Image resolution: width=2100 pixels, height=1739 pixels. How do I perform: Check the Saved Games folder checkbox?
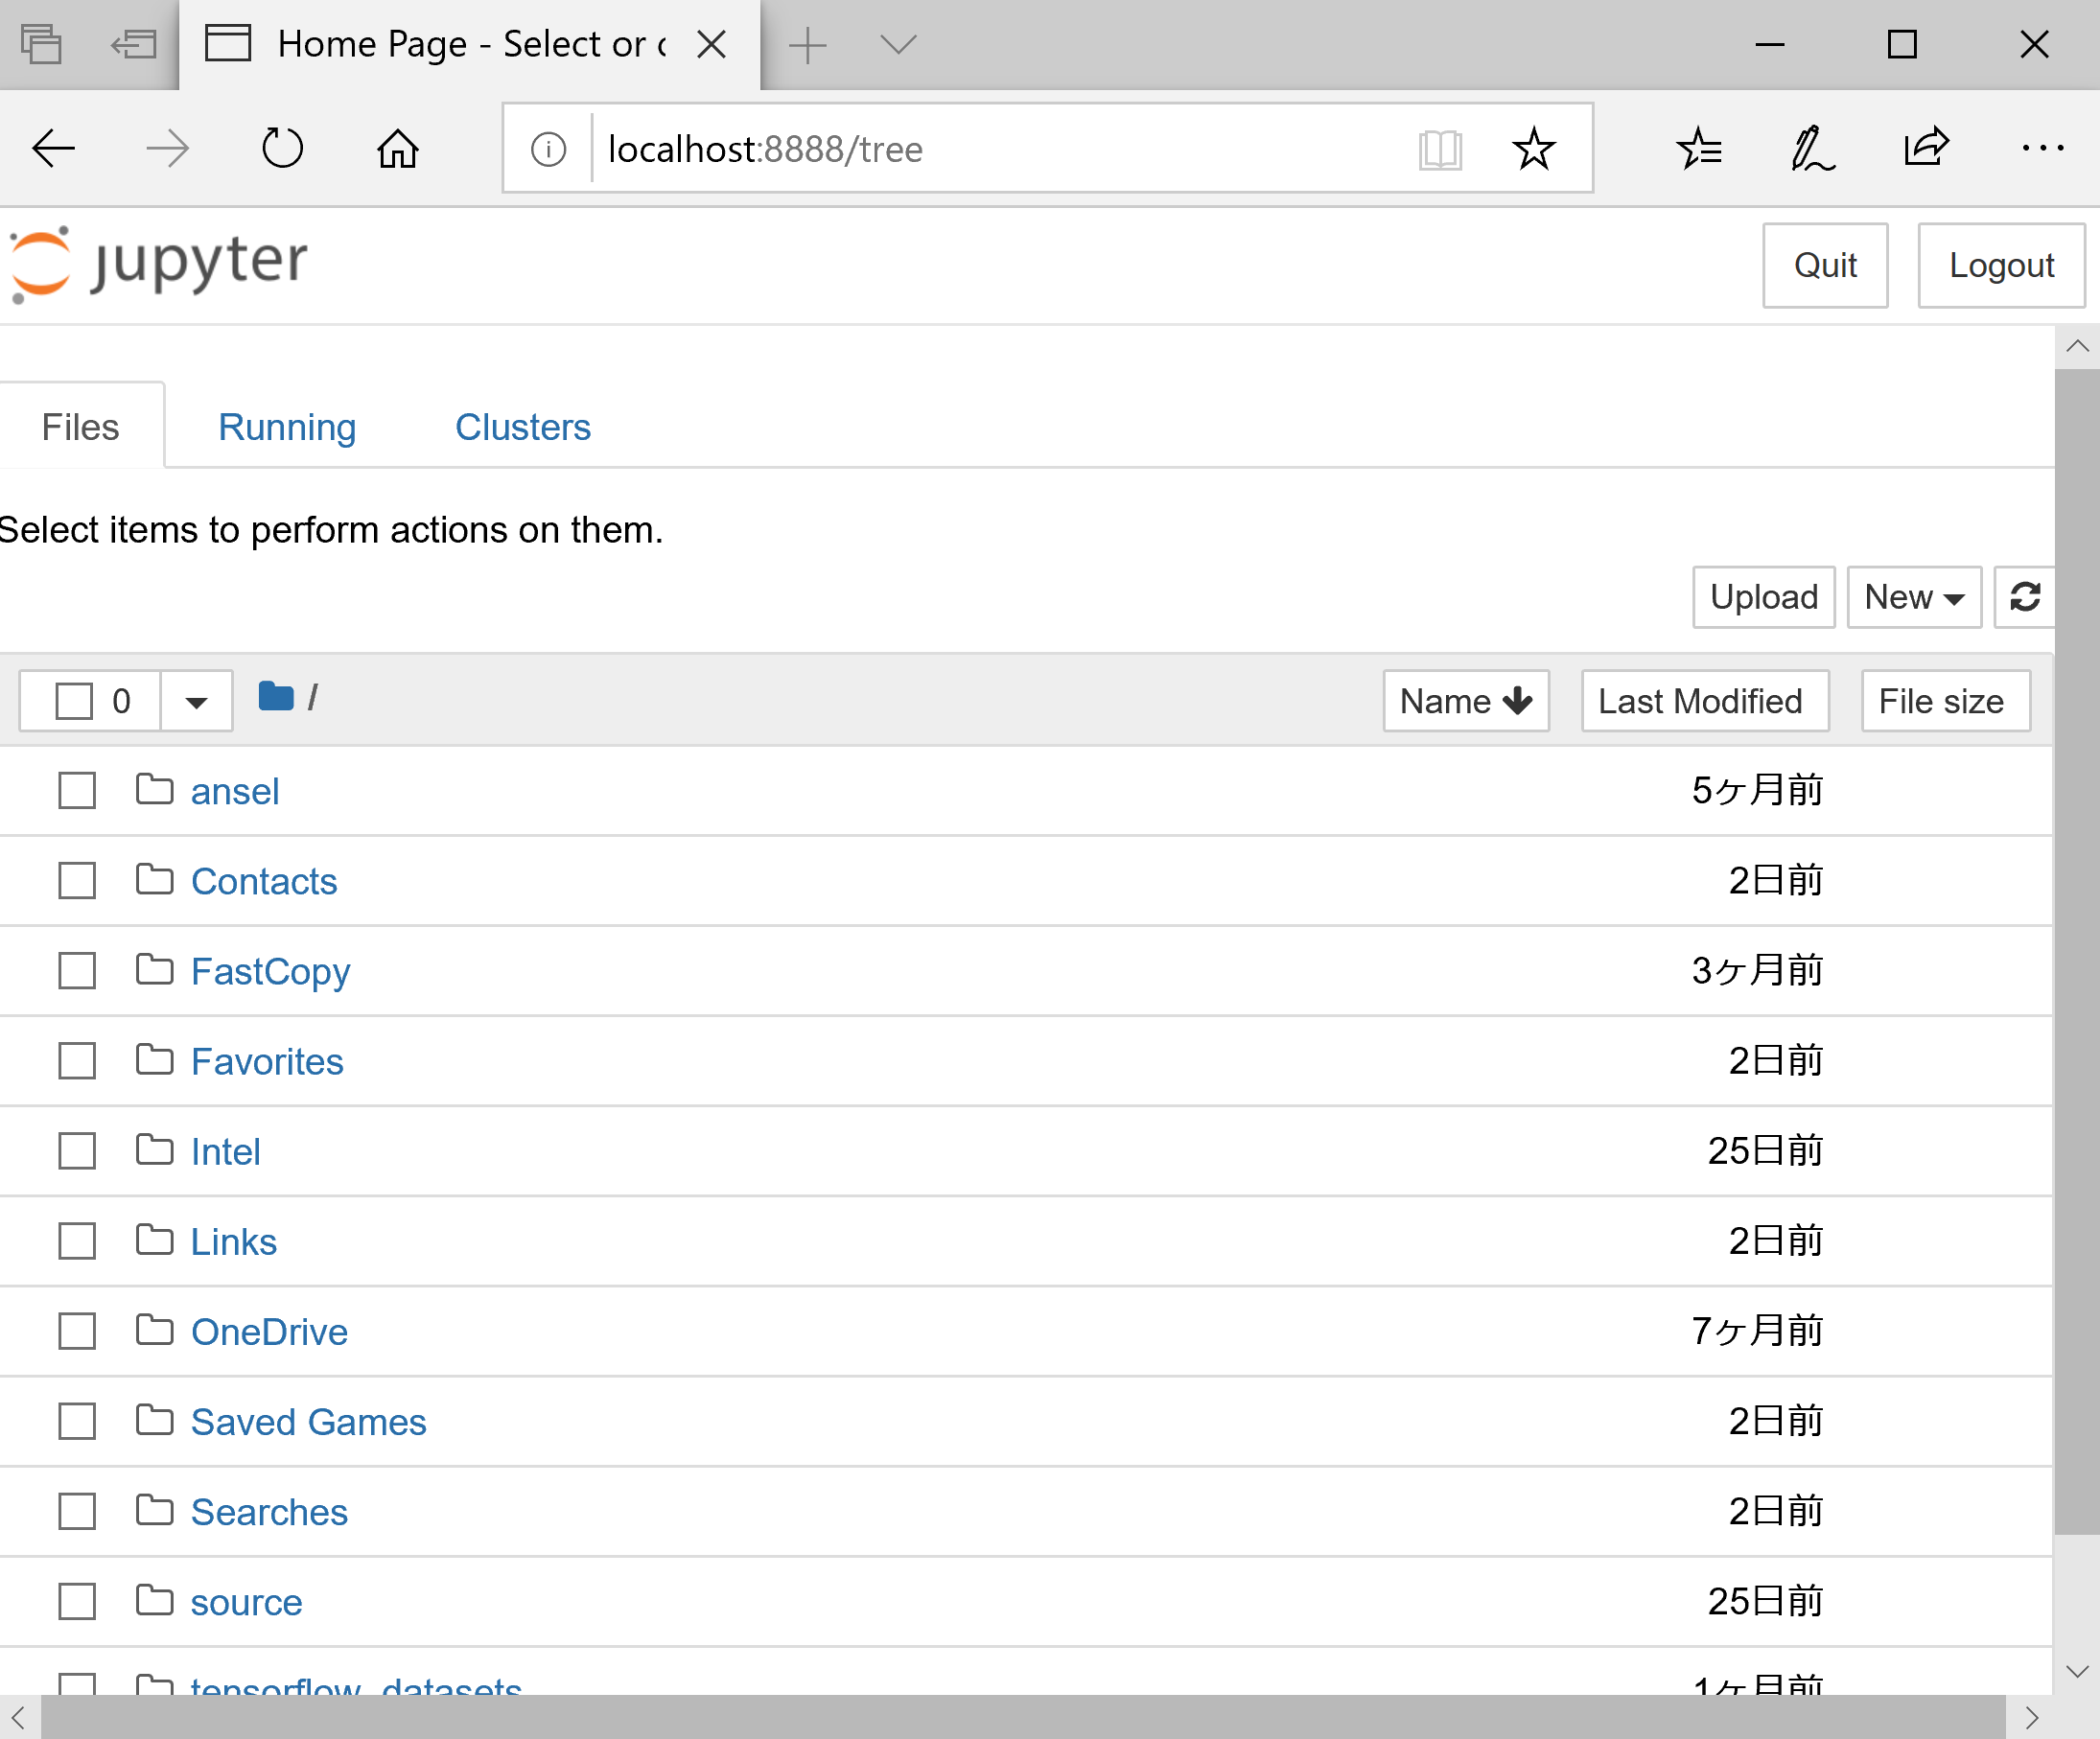[77, 1421]
